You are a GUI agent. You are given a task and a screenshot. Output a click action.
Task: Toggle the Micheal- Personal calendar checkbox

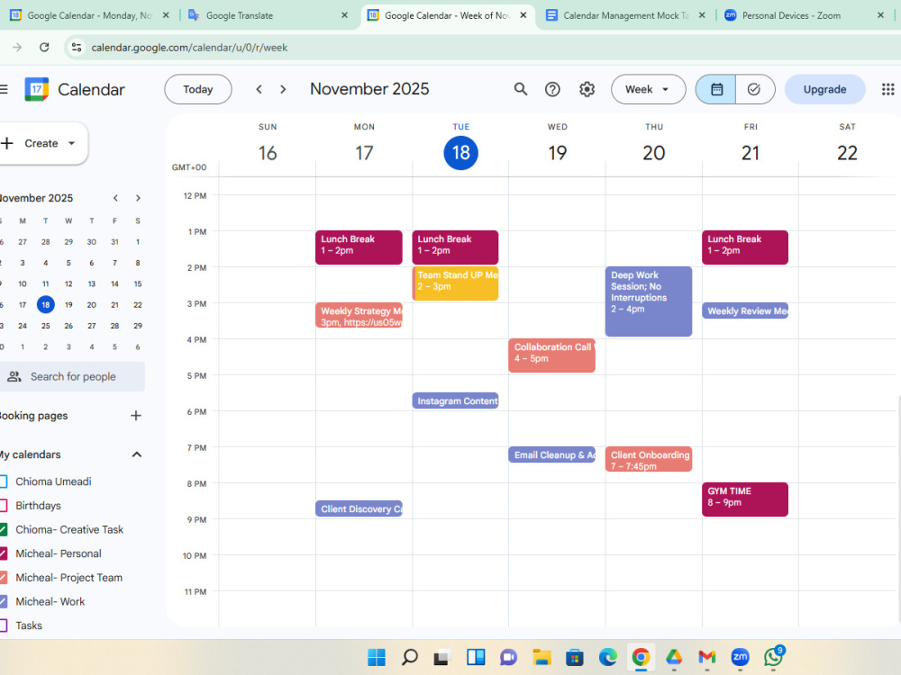(3, 553)
